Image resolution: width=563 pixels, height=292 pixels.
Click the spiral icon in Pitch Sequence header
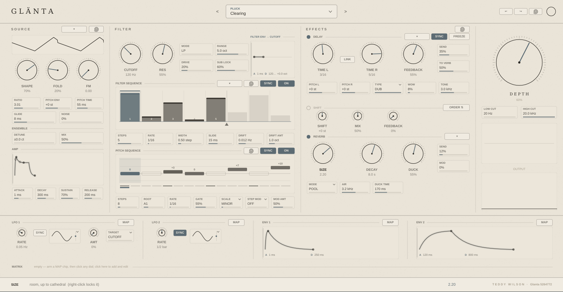(251, 151)
